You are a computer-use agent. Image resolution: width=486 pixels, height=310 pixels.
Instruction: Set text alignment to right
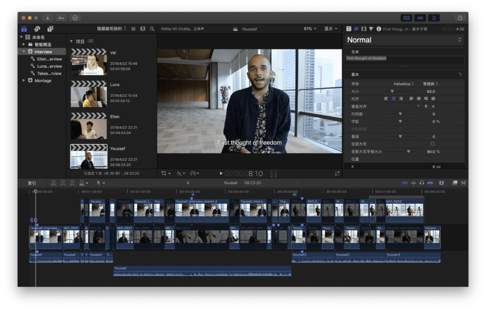401,99
